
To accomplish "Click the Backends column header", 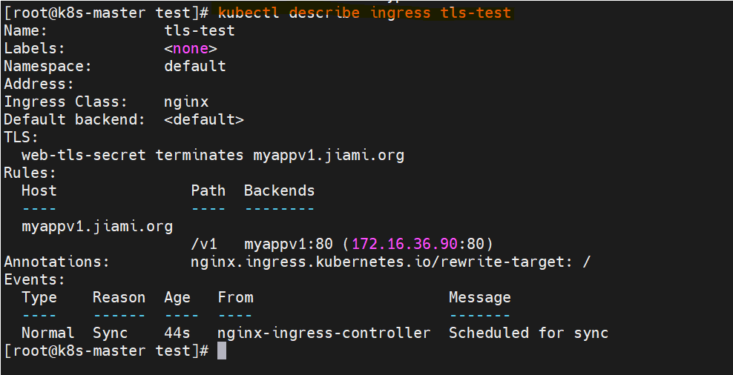I will [x=280, y=190].
